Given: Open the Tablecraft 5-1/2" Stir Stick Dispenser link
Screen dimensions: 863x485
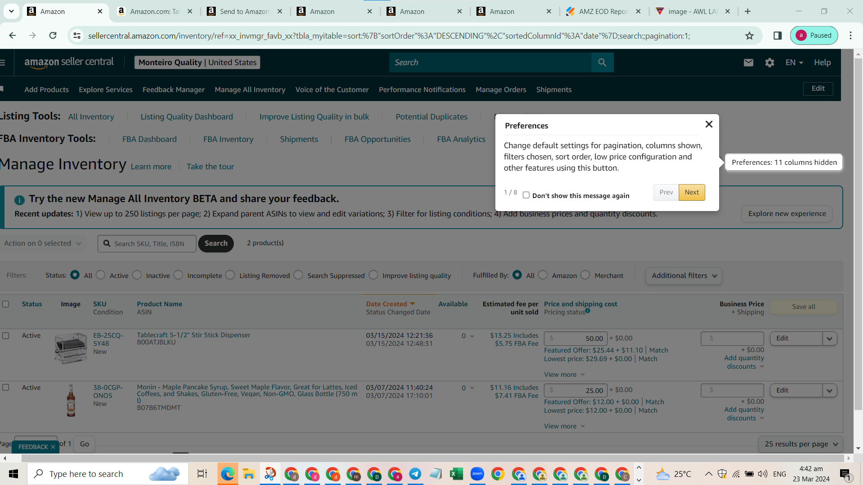Looking at the screenshot, I should 193,335.
